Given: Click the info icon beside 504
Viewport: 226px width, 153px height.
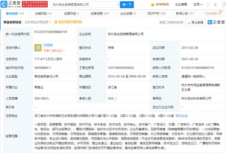Looking at the screenshot, I should coord(116,99).
